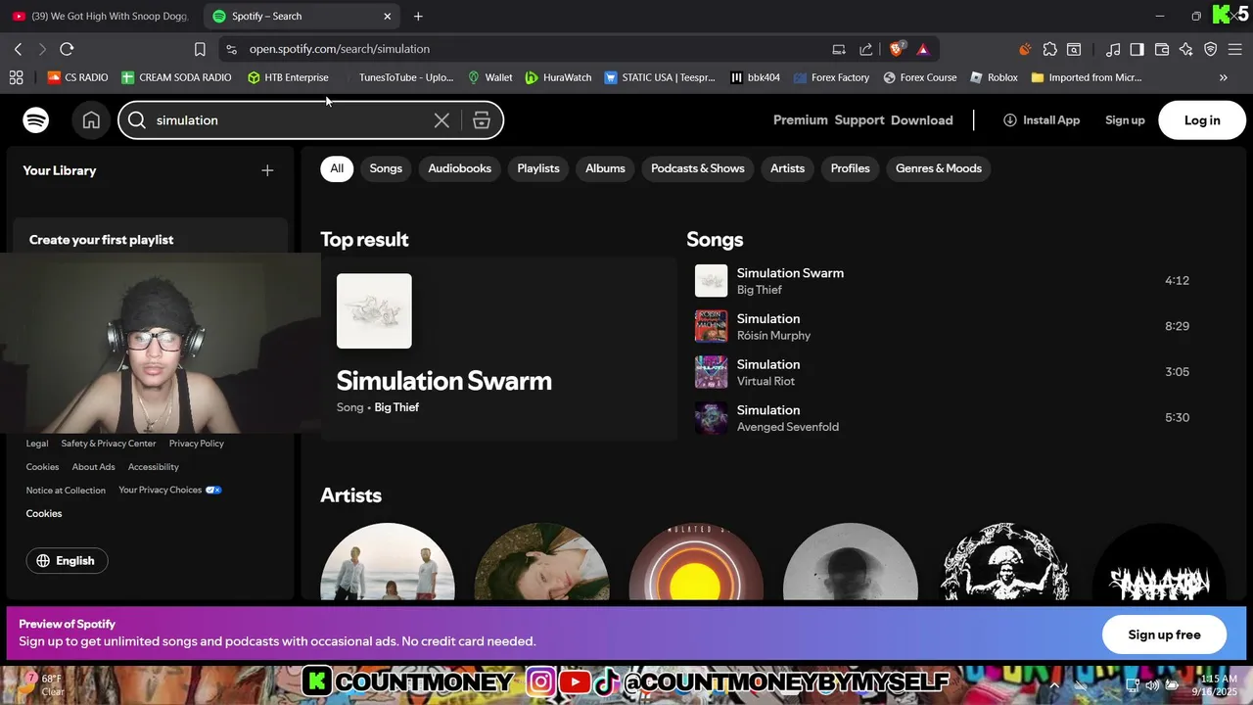Viewport: 1253px width, 705px height.
Task: Open the Browse icon in search bar
Action: click(482, 119)
